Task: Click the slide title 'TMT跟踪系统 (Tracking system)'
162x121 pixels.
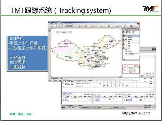Action: point(61,10)
